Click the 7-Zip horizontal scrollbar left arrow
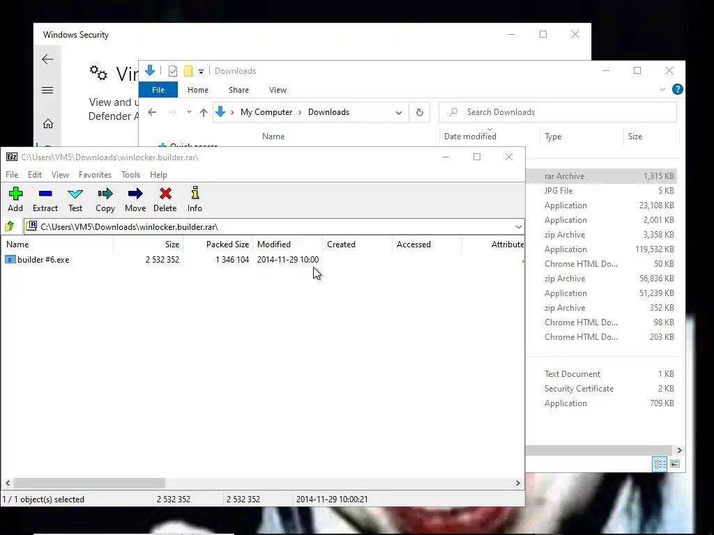The image size is (714, 535). click(8, 483)
